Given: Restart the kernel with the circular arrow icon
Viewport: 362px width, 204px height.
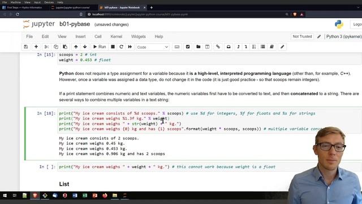Looking at the screenshot, I should pyautogui.click(x=121, y=46).
